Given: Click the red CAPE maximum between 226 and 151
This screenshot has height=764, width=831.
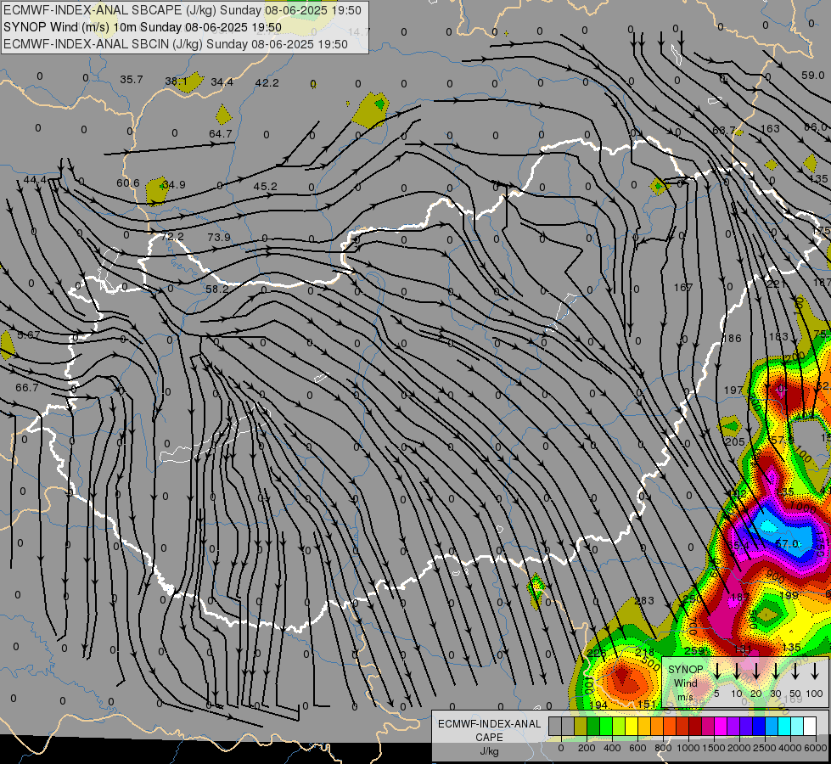Looking at the screenshot, I should pyautogui.click(x=622, y=676).
